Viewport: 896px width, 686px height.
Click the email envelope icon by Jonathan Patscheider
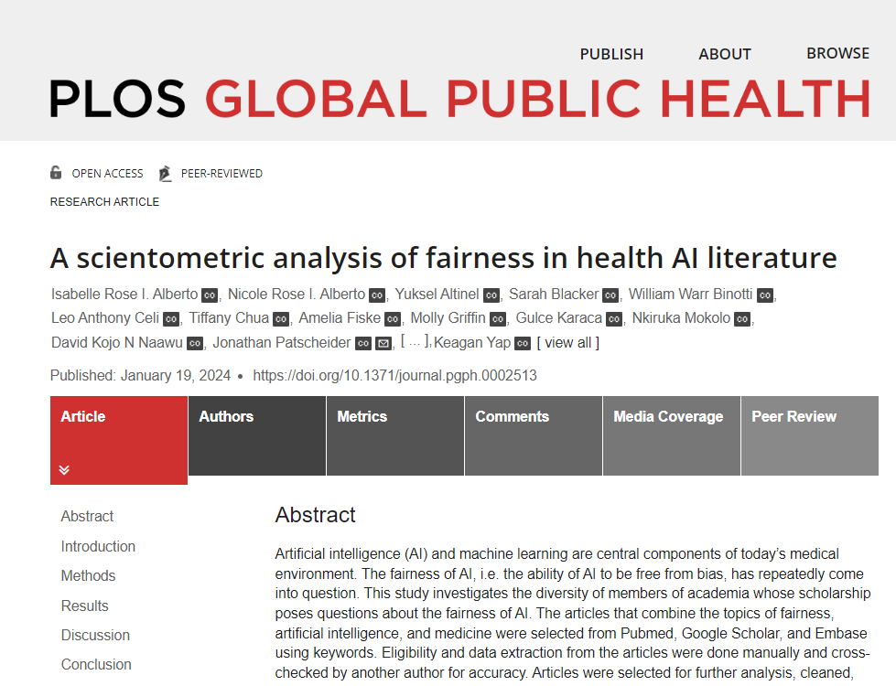383,343
